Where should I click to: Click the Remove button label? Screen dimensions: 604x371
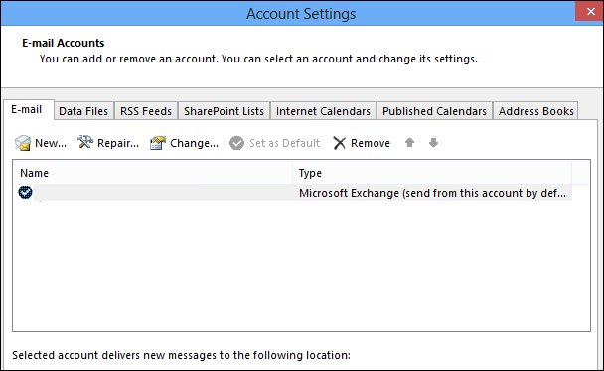tap(371, 143)
